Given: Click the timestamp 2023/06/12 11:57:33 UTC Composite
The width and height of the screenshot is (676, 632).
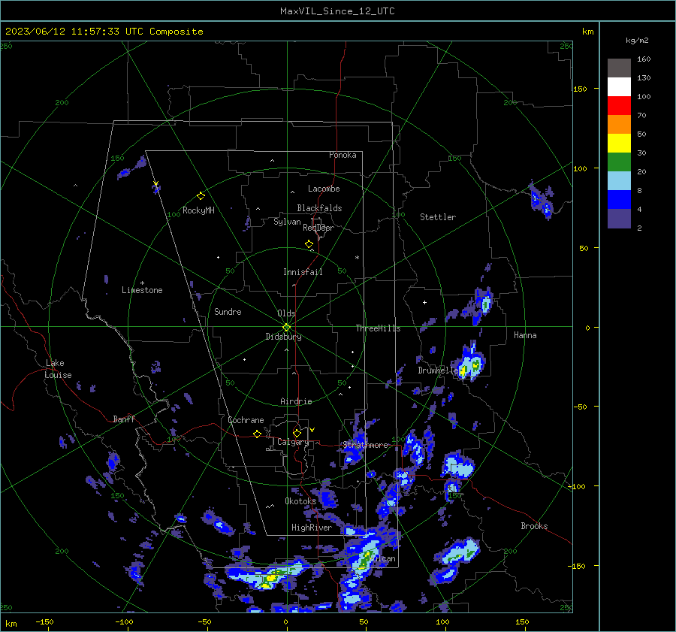Looking at the screenshot, I should (104, 32).
